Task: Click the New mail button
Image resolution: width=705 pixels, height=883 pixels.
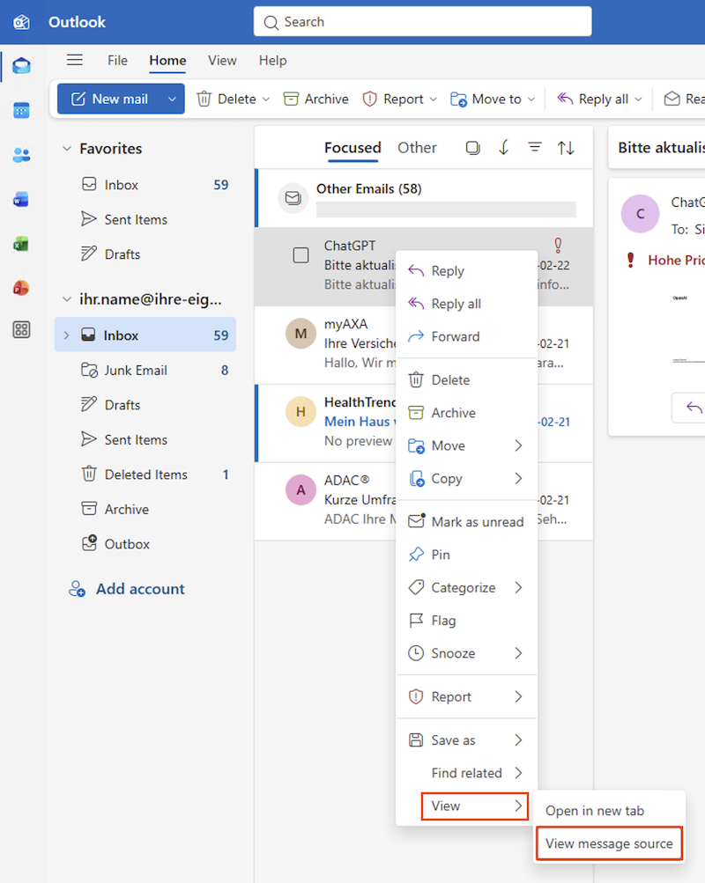Action: [110, 99]
